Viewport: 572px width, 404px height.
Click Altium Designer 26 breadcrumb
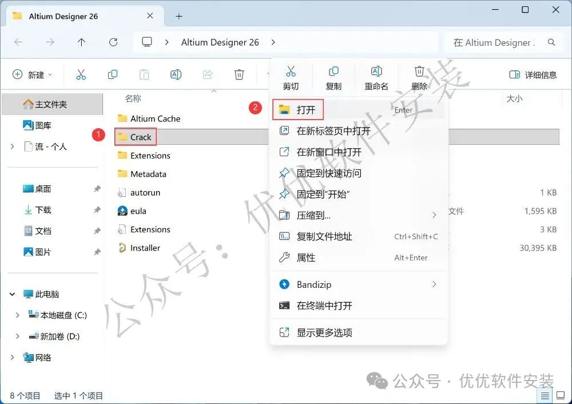(220, 42)
